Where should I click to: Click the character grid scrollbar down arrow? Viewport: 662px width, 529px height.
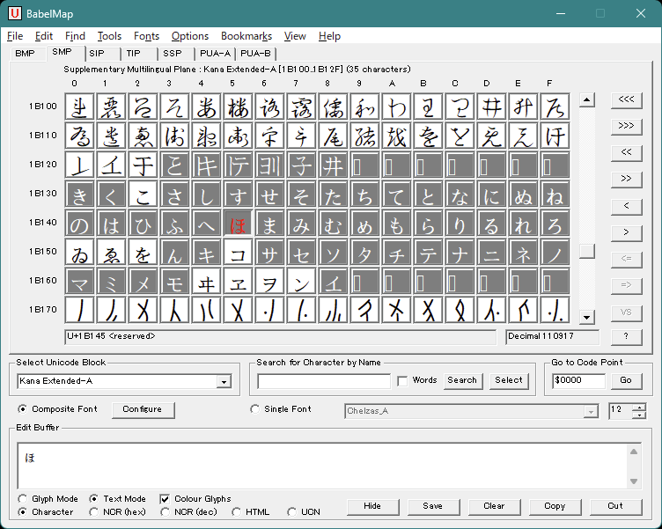(x=586, y=317)
